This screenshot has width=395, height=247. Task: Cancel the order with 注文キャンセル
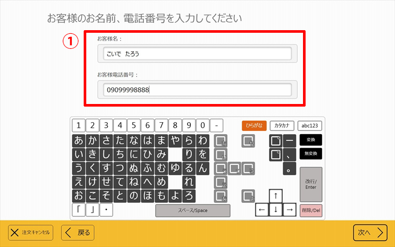[31, 232]
